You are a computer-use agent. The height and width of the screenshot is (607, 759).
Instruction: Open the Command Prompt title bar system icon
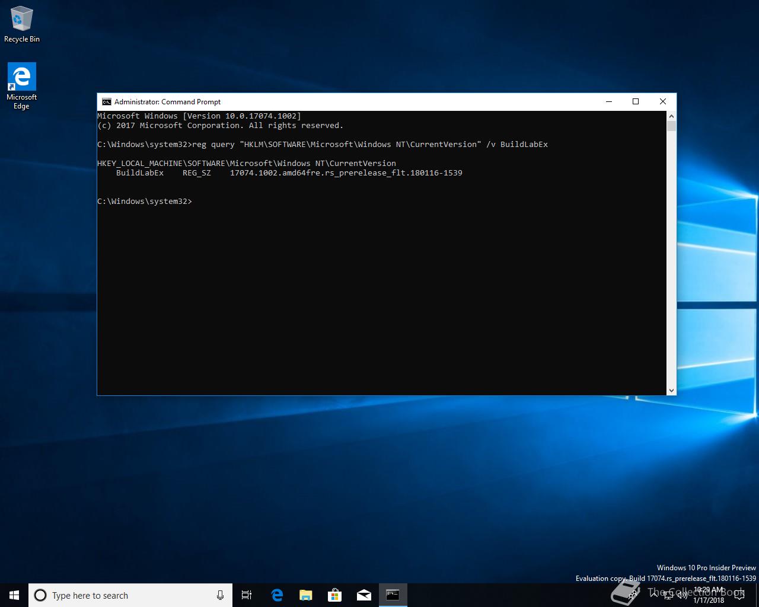(106, 102)
